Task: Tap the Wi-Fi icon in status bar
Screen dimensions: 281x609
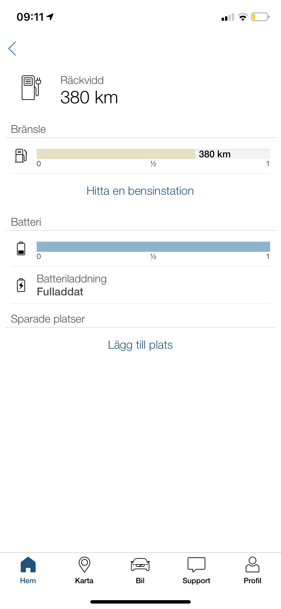Action: (x=243, y=17)
